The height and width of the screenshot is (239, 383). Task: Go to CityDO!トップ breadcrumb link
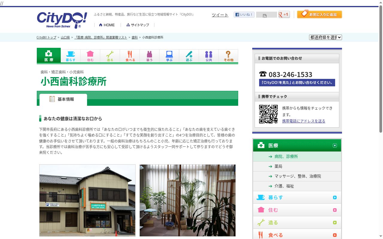pos(46,37)
